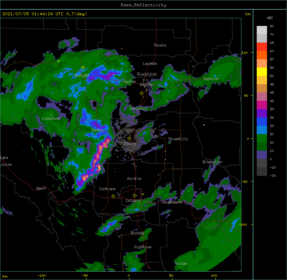The image size is (287, 280).
Task: Click the asterisk marker above Limestone
Action: click(51, 115)
